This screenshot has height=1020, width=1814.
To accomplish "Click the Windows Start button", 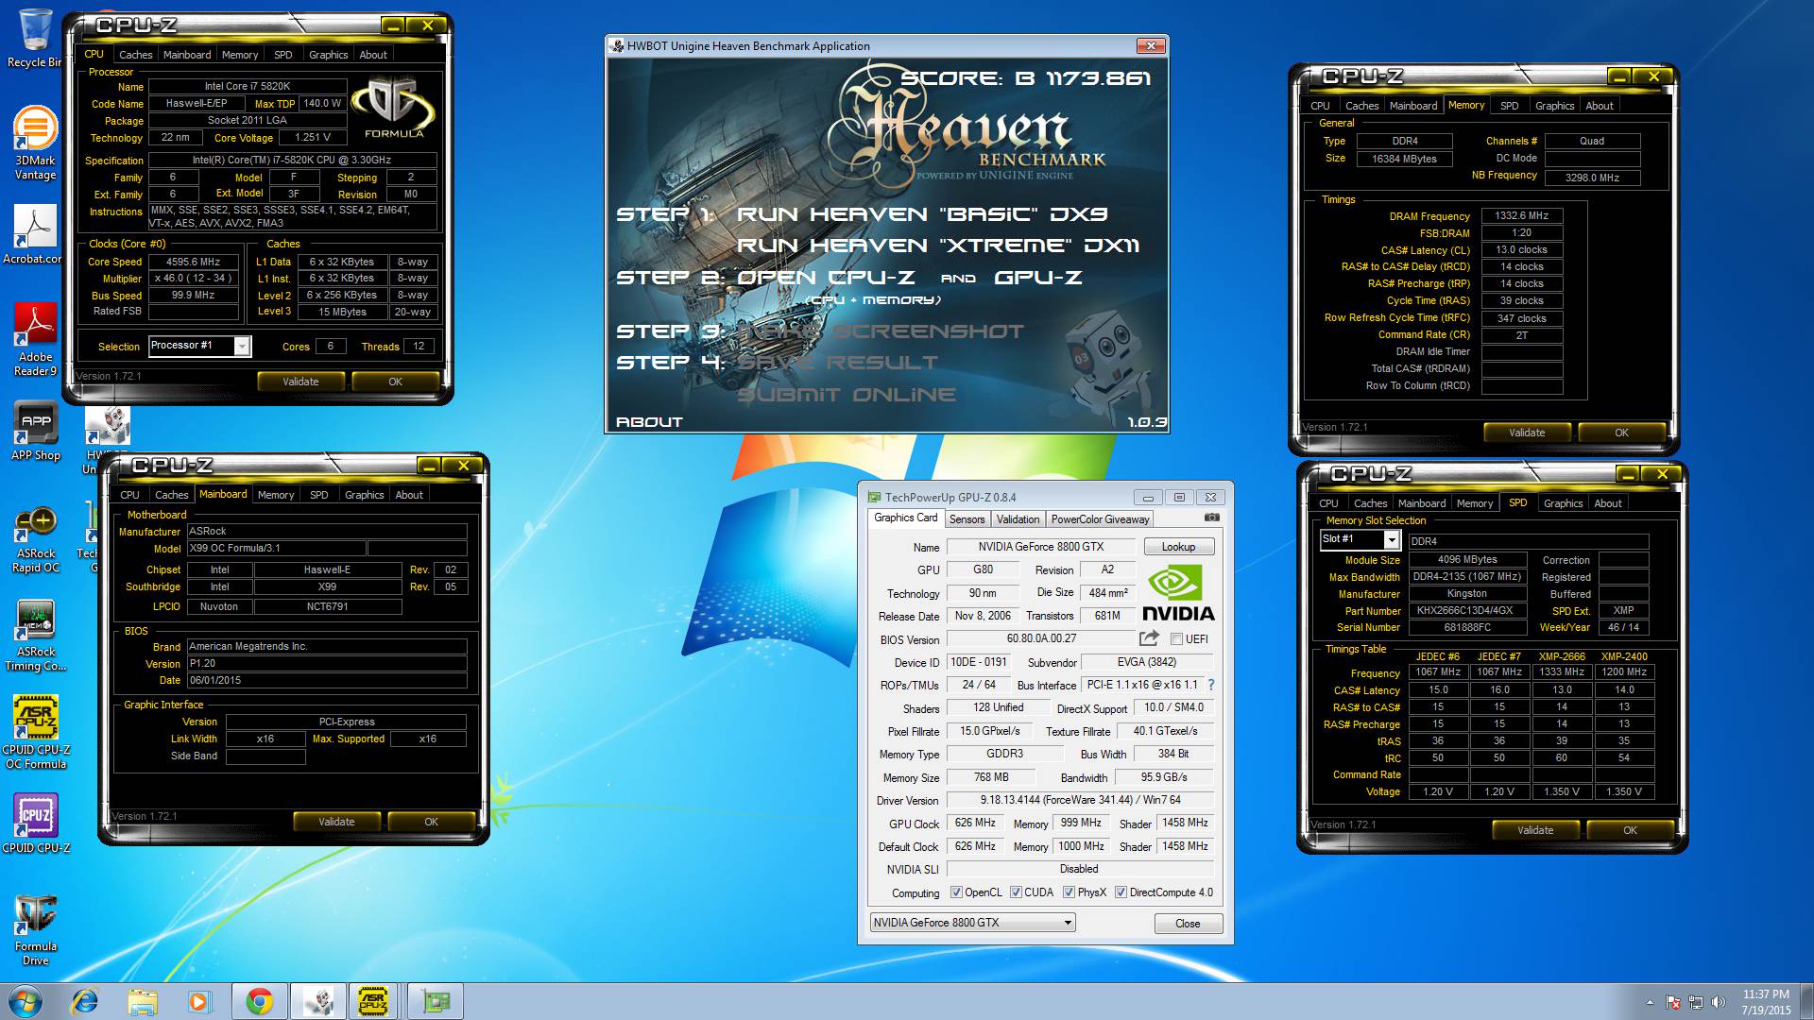I will [25, 1001].
